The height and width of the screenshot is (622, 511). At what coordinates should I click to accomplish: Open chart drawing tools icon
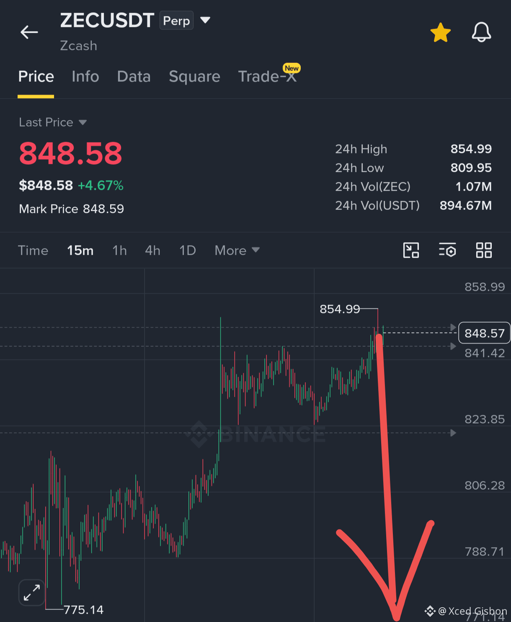(x=411, y=250)
